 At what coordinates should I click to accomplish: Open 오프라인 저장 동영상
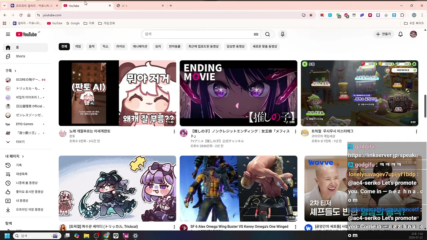25,210
